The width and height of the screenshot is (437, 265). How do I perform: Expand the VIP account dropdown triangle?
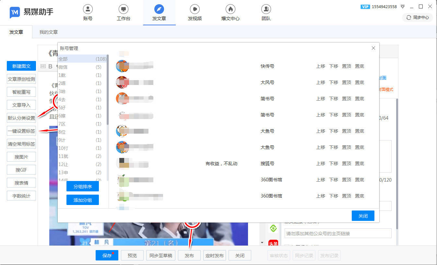pos(403,6)
